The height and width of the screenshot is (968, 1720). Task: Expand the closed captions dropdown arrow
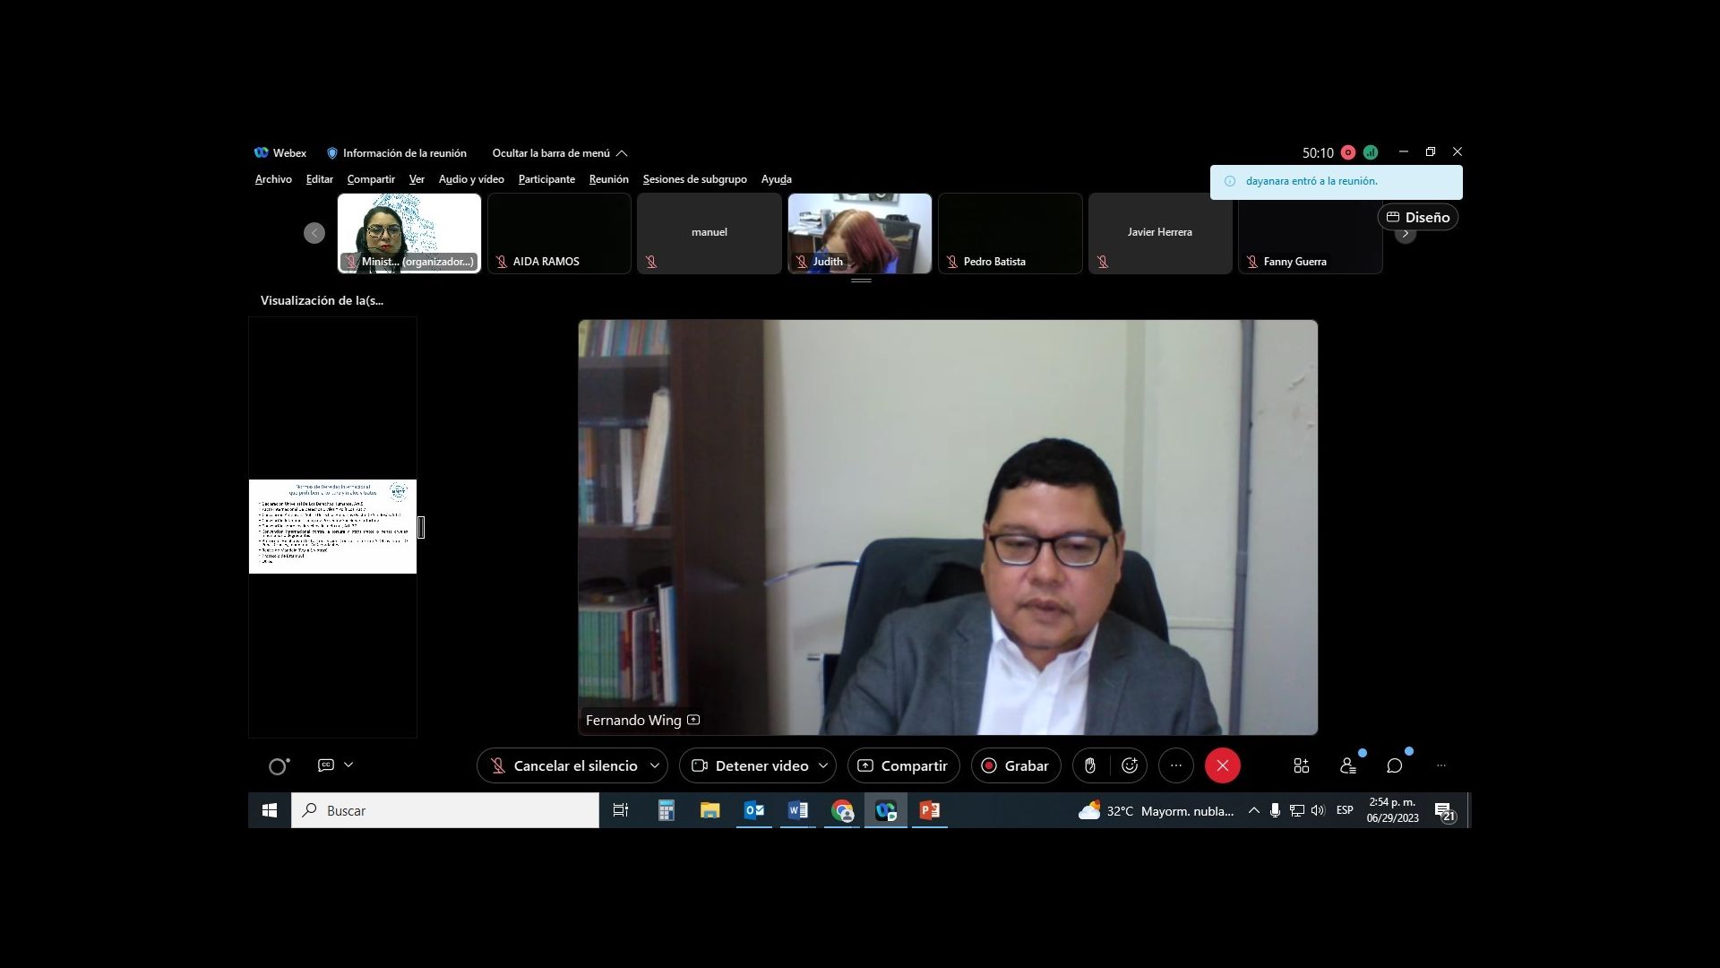point(348,765)
